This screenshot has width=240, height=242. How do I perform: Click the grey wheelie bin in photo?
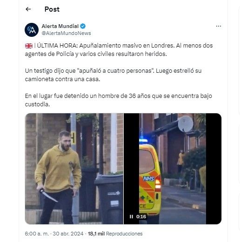(x=109, y=198)
